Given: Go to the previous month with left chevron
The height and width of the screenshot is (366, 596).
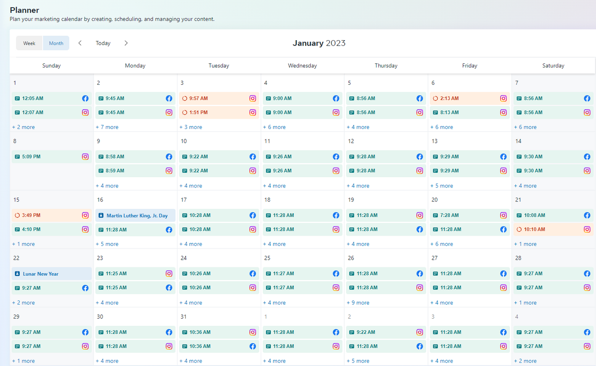Looking at the screenshot, I should [x=80, y=43].
